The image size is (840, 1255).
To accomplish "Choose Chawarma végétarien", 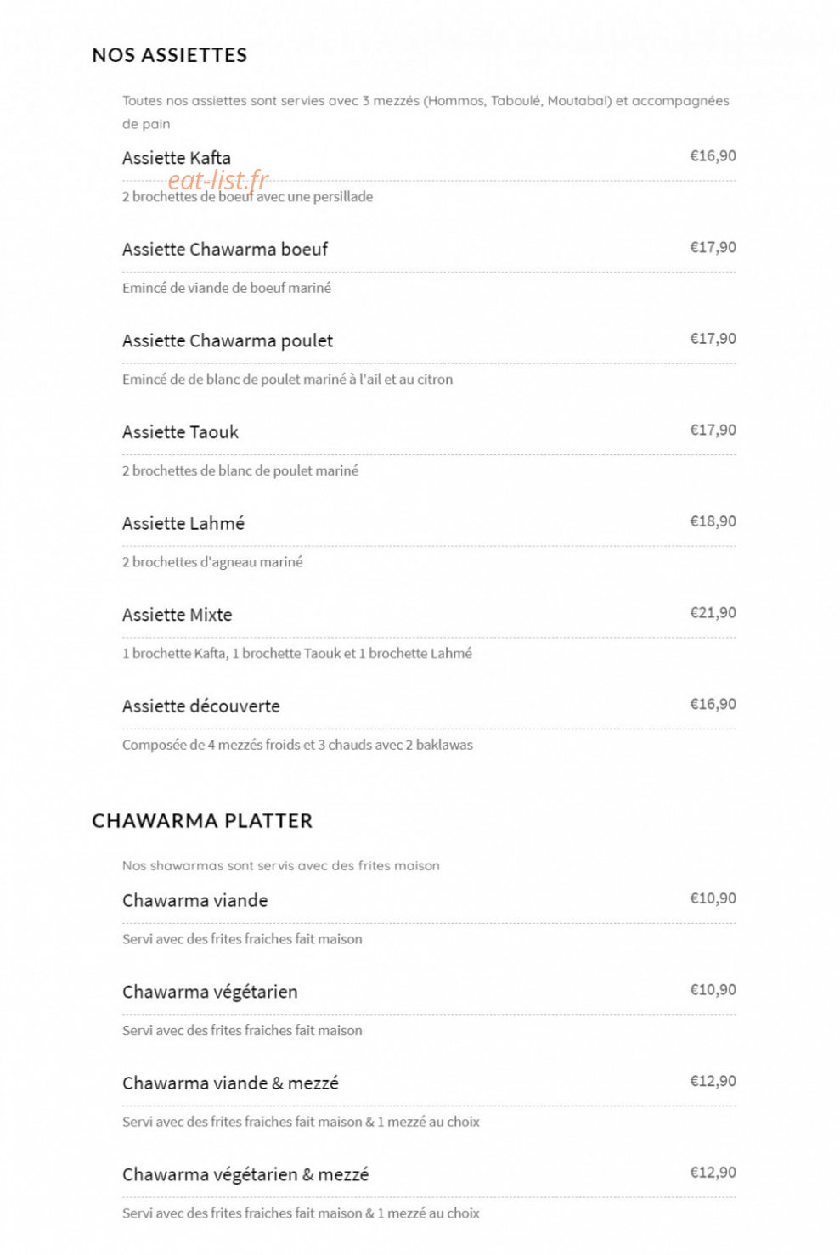I will click(210, 992).
